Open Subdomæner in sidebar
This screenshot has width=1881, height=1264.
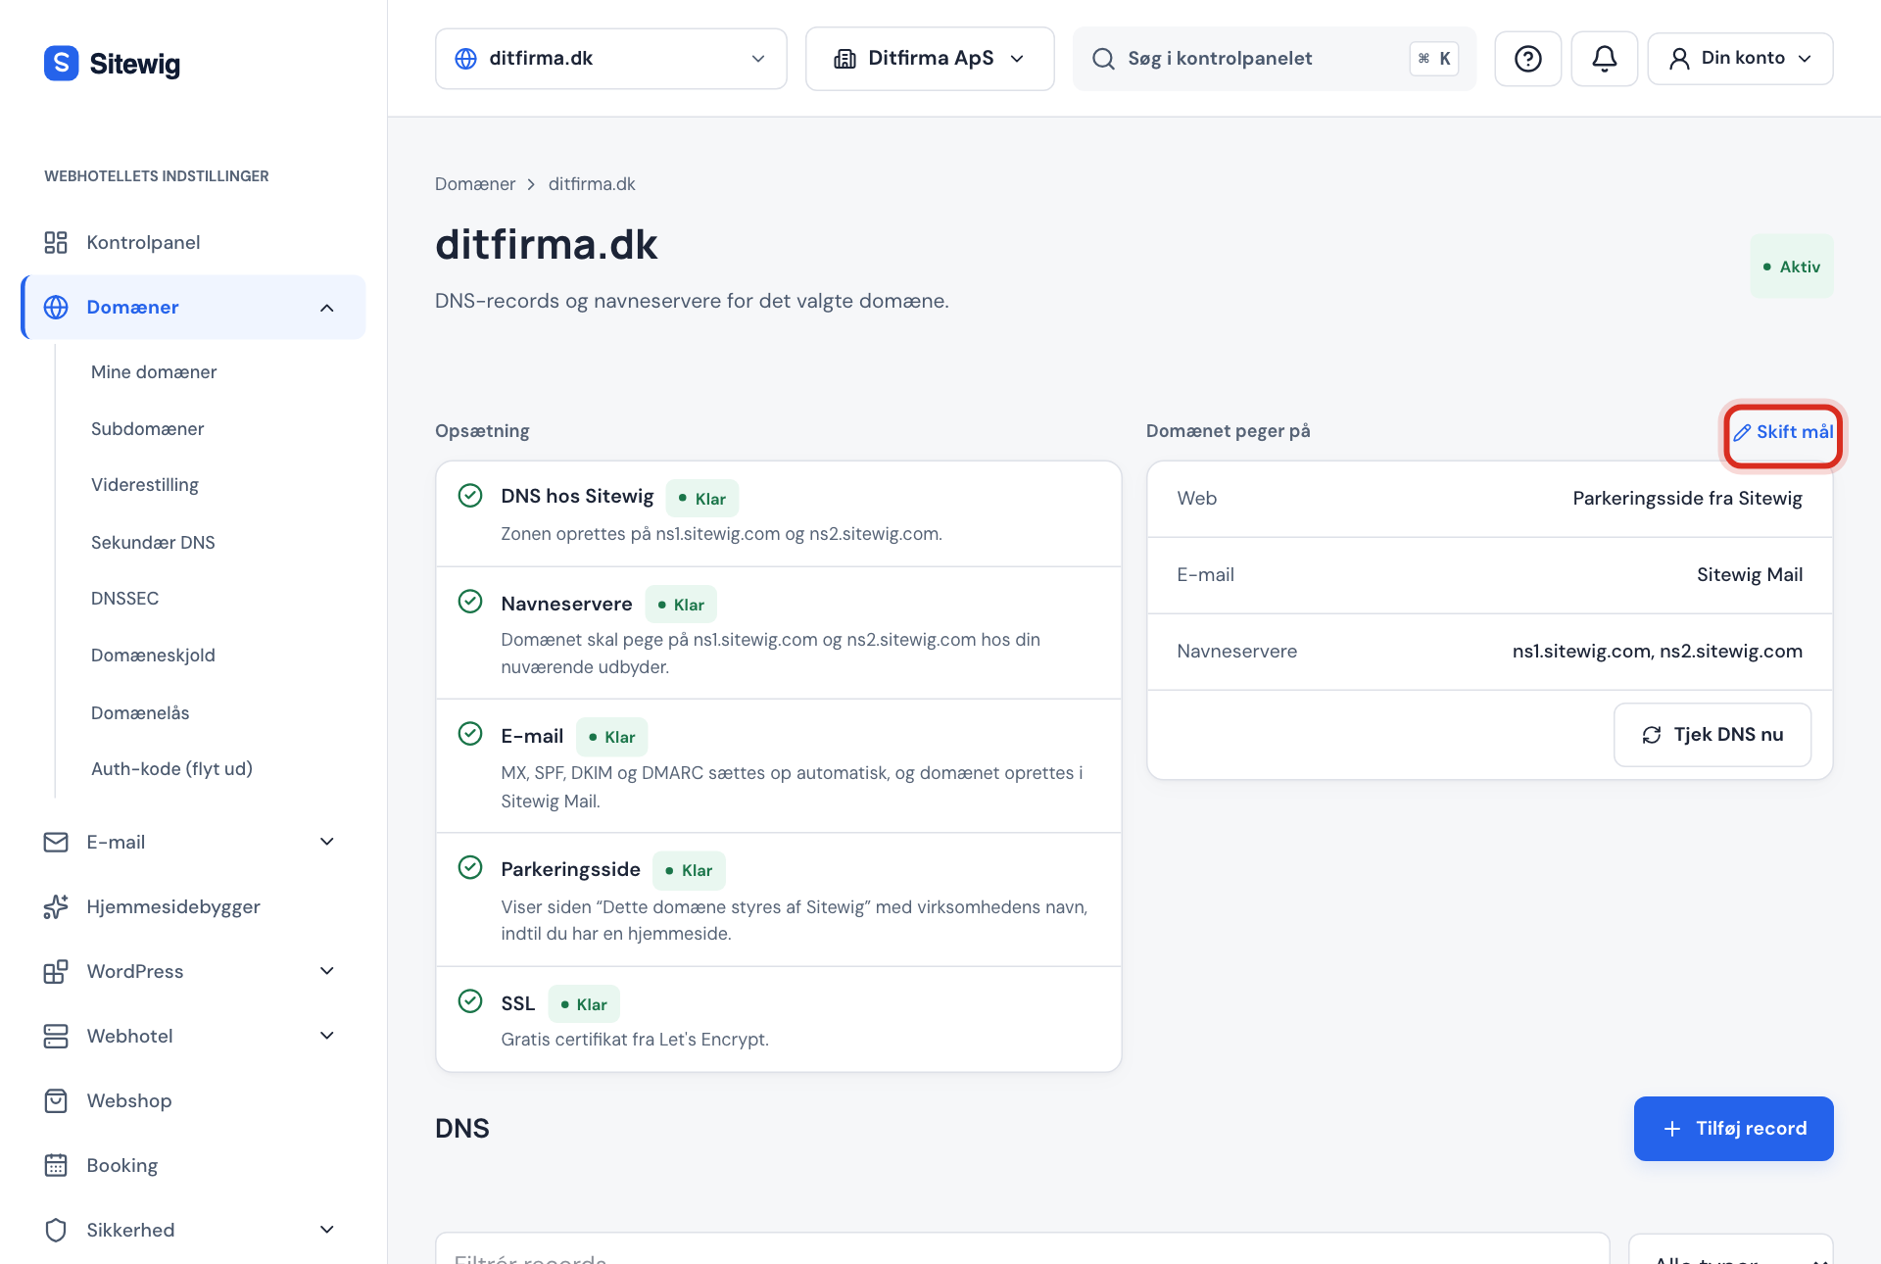(x=147, y=429)
